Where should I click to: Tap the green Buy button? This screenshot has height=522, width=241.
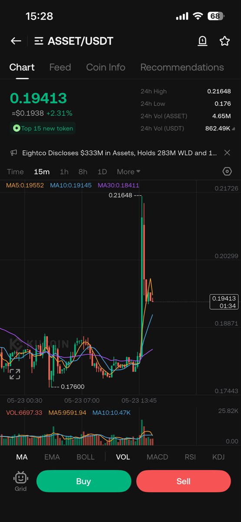[x=84, y=481]
